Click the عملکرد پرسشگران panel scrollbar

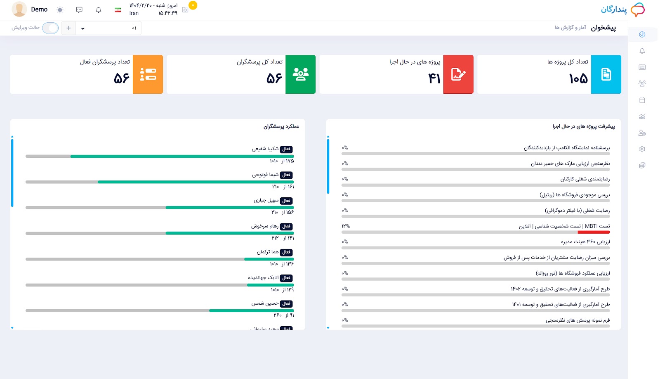click(12, 173)
